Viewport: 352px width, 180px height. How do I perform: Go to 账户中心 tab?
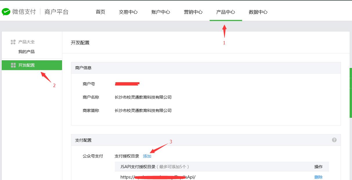[161, 12]
